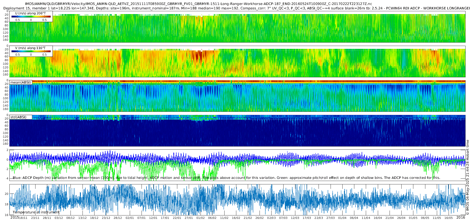470x222 pixels.
Task: Click the 06/02 date tick
Action: (x=212, y=218)
